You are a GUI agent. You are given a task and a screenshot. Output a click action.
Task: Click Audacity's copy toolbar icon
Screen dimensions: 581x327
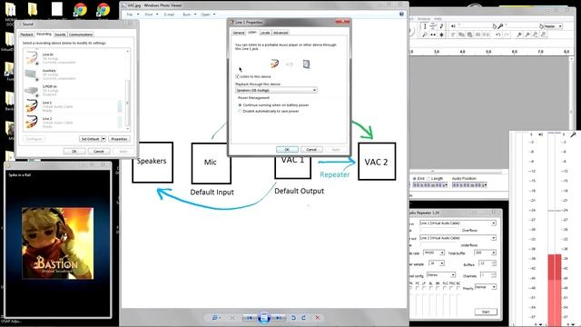point(462,35)
